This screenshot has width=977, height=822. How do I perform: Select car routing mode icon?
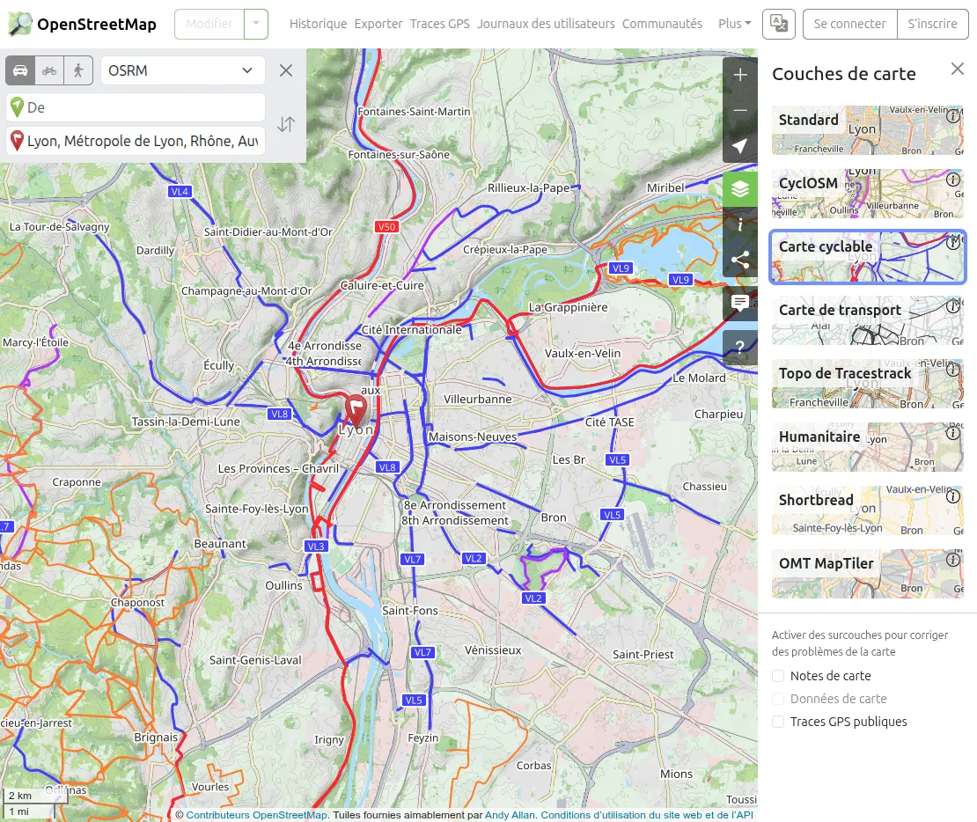(x=20, y=70)
